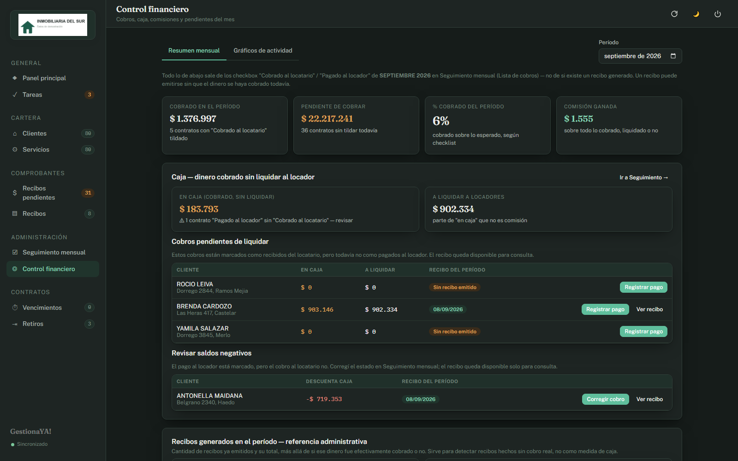Click the Retiros arrow icon
Viewport: 738px width, 461px height.
[x=15, y=324]
